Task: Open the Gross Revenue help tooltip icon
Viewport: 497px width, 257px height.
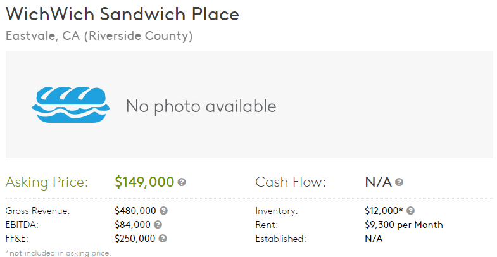Action: pos(163,211)
